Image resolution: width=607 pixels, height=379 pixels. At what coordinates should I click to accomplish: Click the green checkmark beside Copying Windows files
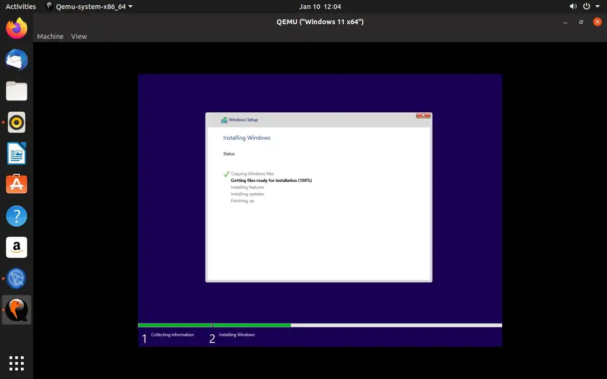[x=226, y=174]
